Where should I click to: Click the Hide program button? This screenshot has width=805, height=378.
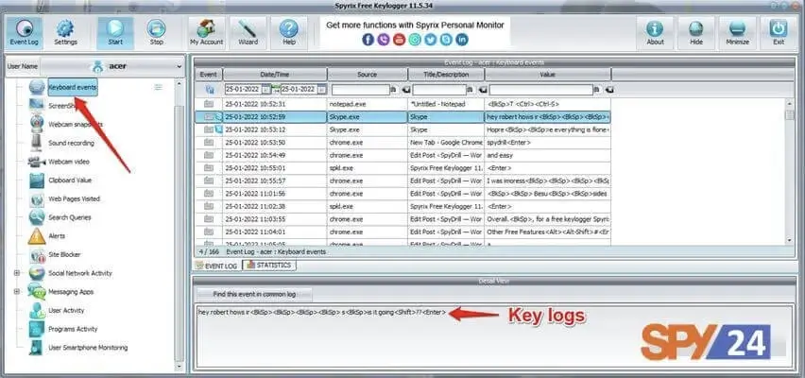696,33
